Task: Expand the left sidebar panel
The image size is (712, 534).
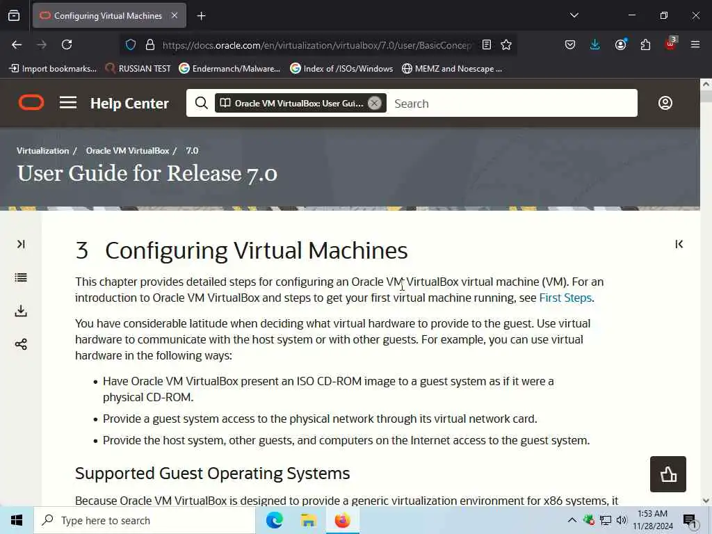Action: 21,244
